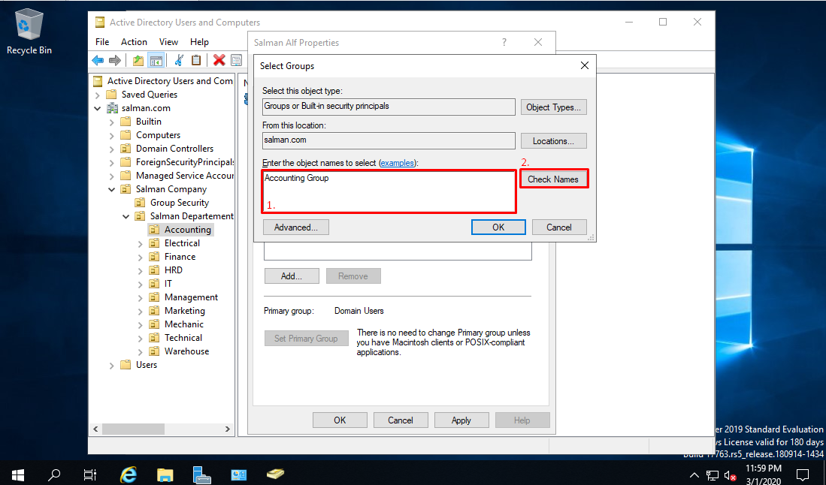This screenshot has height=485, width=826.
Task: Open the Help menu
Action: point(199,41)
